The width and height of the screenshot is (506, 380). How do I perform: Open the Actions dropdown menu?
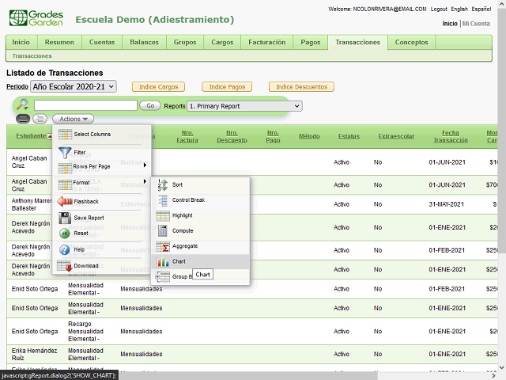point(74,119)
